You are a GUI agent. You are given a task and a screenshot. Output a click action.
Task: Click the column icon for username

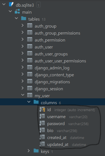click(42, 116)
